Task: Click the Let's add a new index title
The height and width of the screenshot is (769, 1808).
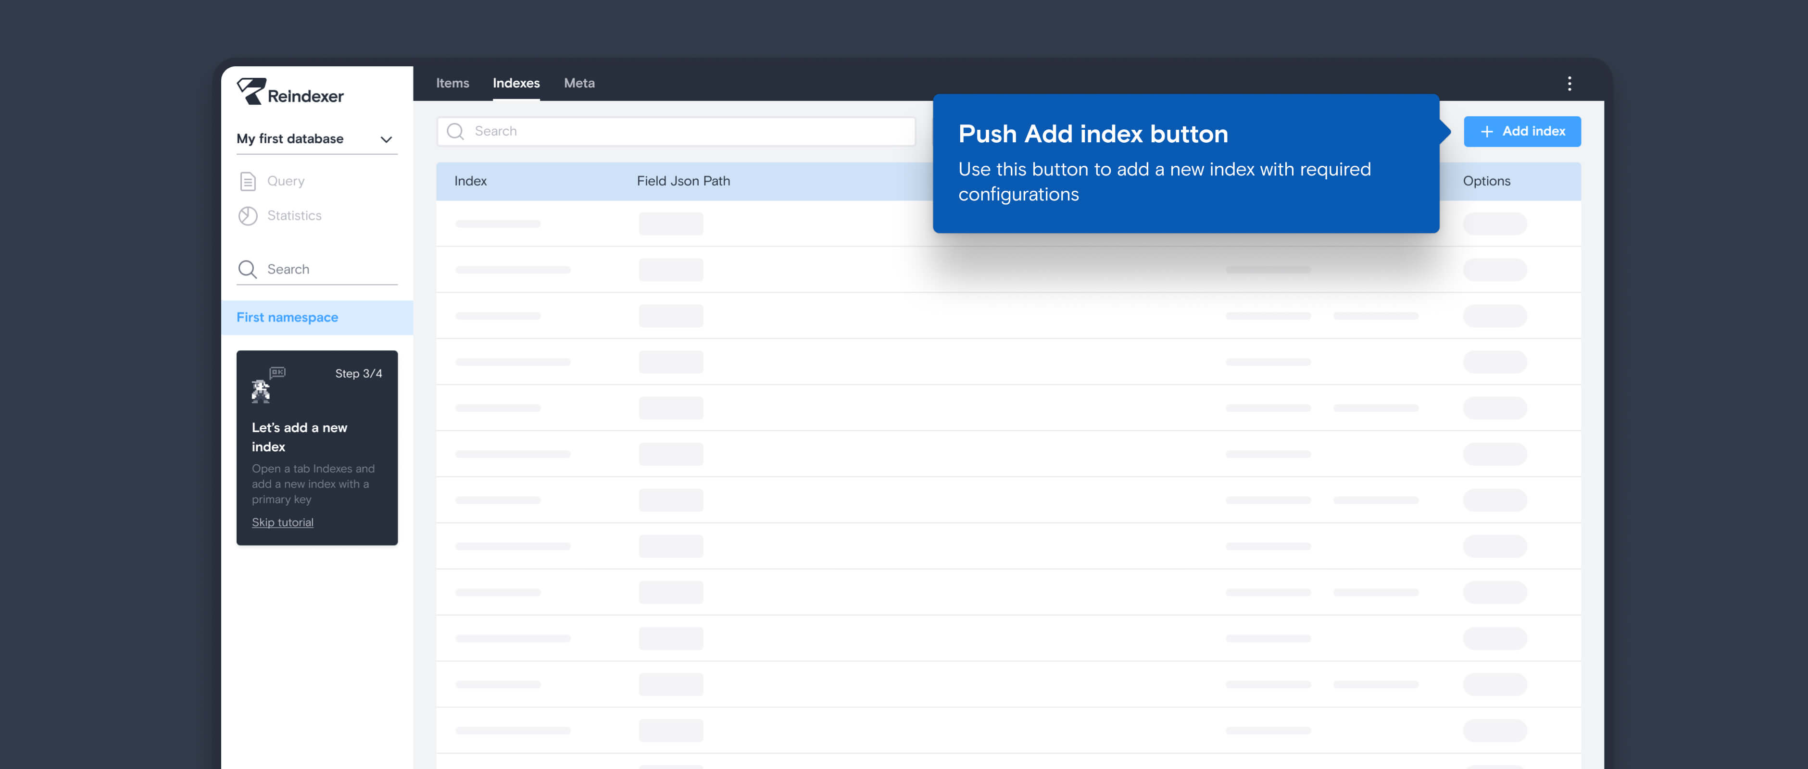Action: pos(299,437)
